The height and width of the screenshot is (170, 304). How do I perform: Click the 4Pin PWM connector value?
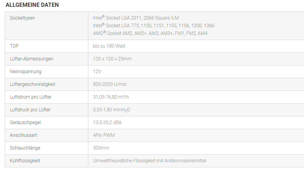(104, 135)
